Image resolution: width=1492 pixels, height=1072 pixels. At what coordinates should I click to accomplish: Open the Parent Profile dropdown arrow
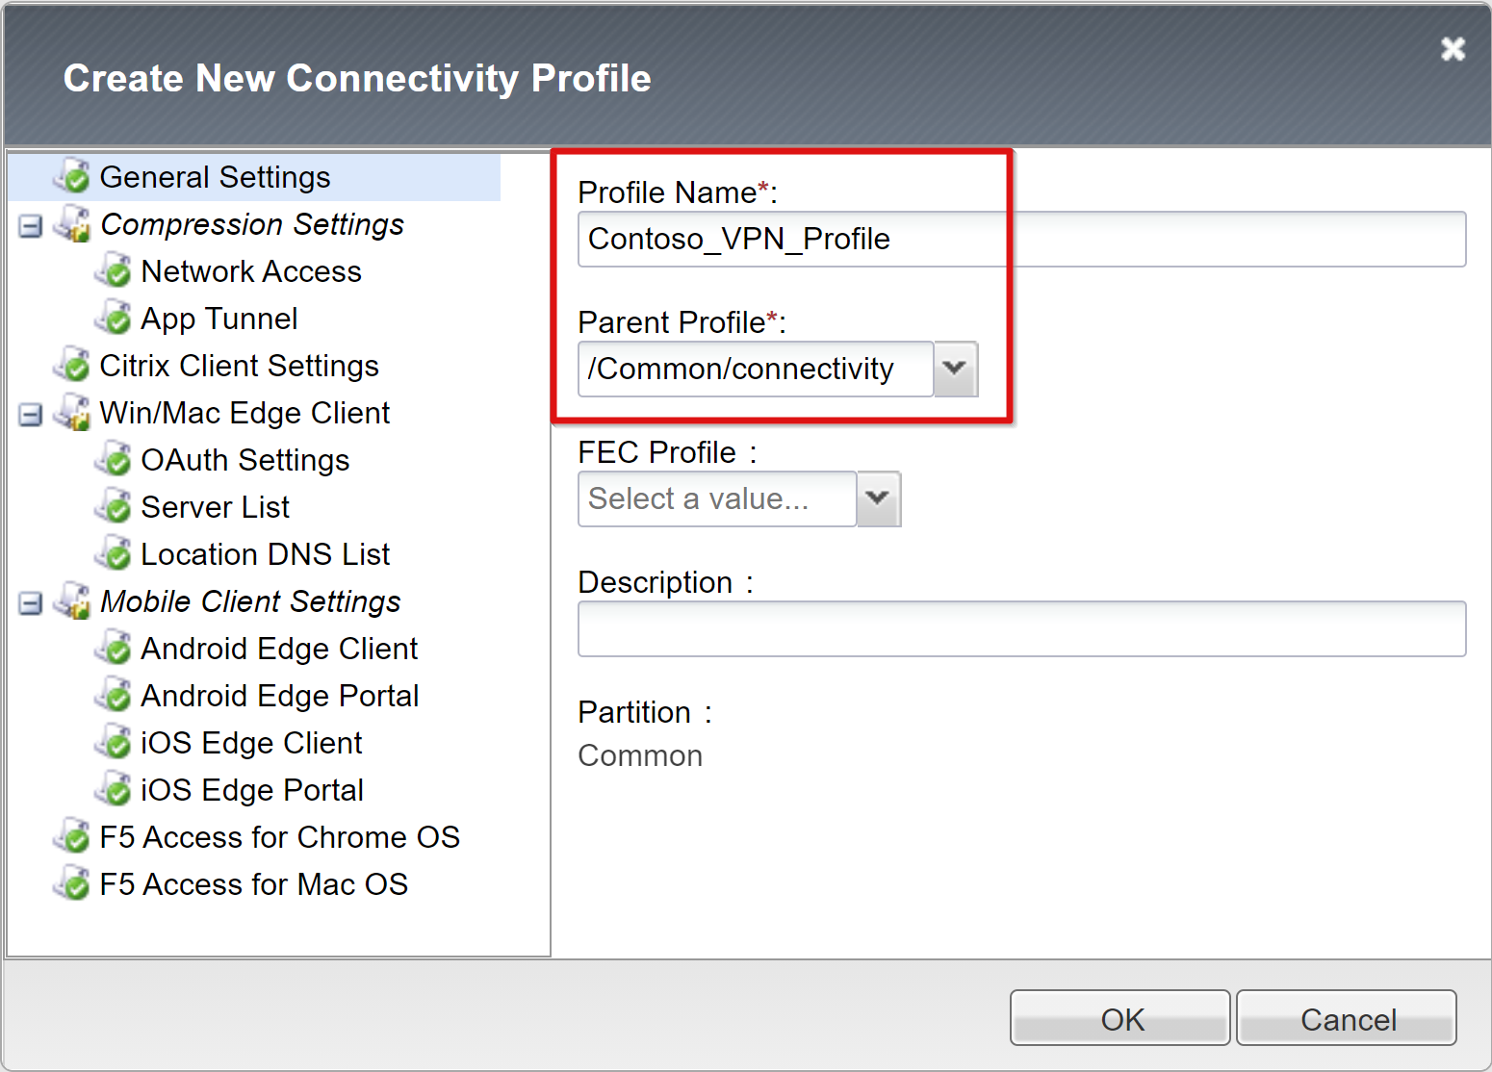(x=955, y=369)
